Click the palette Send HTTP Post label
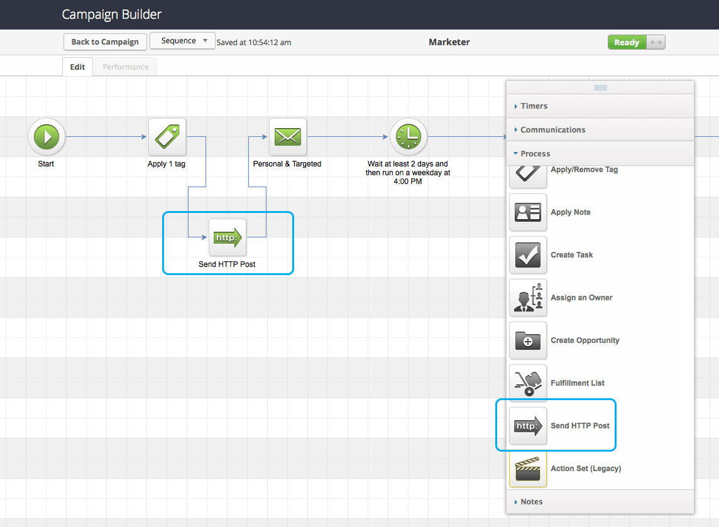The height and width of the screenshot is (527, 719). tap(580, 426)
